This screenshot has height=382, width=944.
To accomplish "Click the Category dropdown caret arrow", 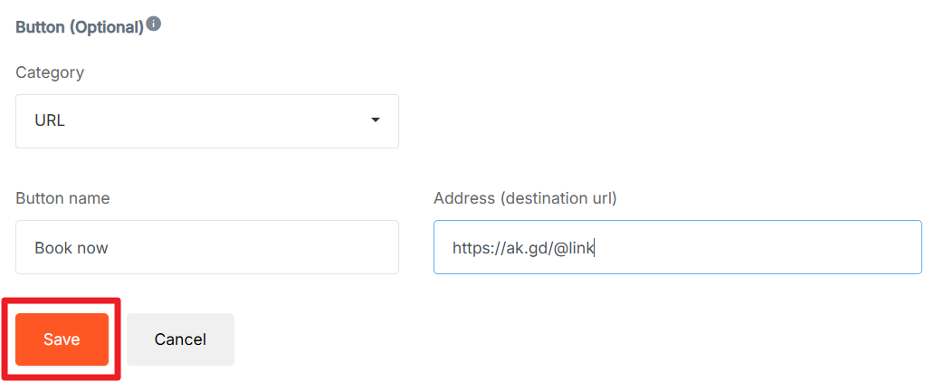I will [376, 120].
